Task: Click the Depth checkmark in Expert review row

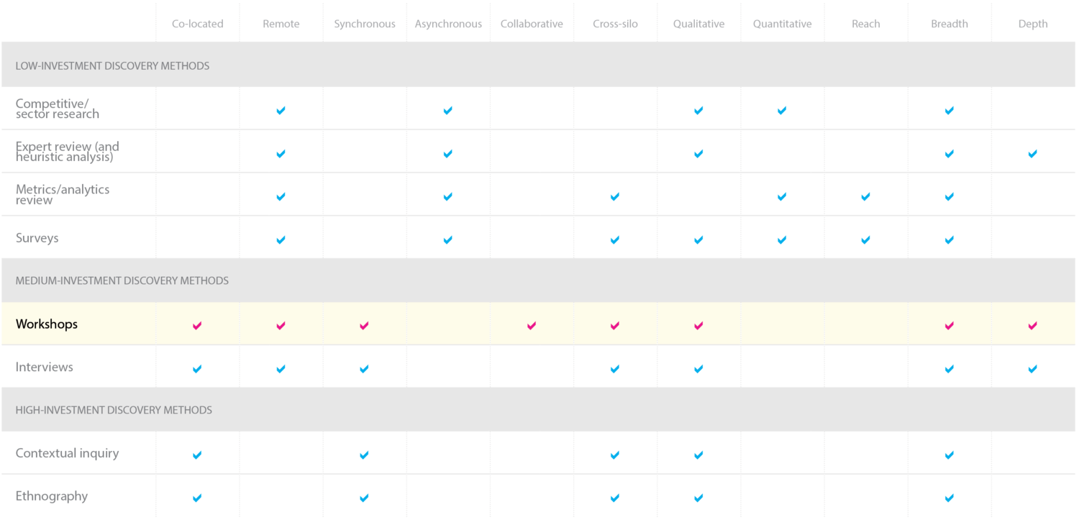Action: coord(1032,153)
